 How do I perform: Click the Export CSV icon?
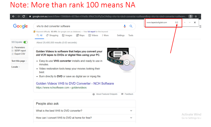tap(12, 54)
